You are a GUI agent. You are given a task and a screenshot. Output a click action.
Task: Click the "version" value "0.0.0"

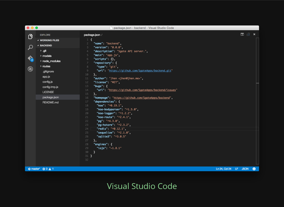point(116,47)
